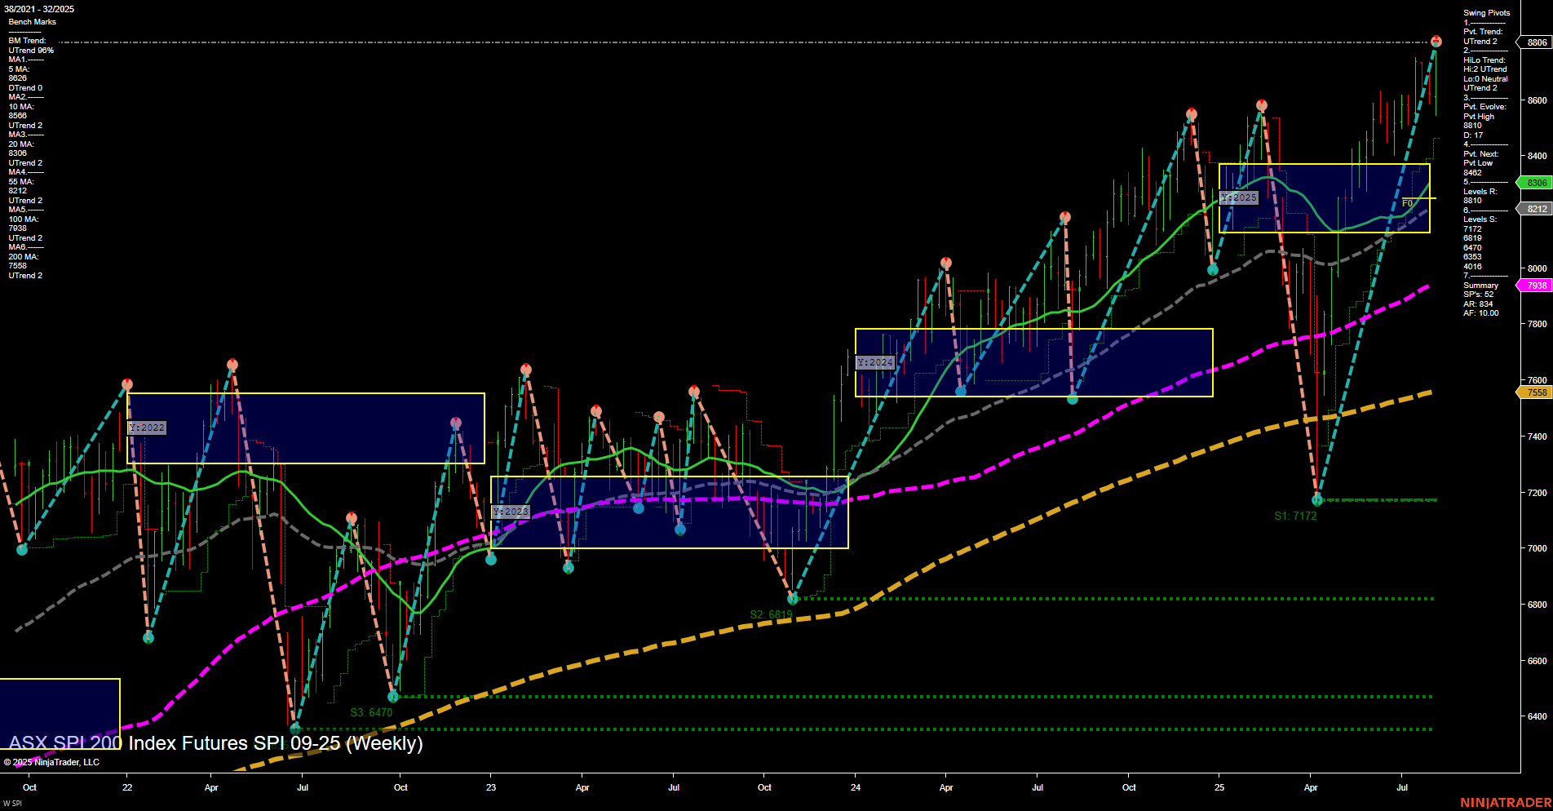Click the © 2025 NinjaTrader, LLC copyright text
Viewport: 1553px width, 811px height.
coord(53,762)
